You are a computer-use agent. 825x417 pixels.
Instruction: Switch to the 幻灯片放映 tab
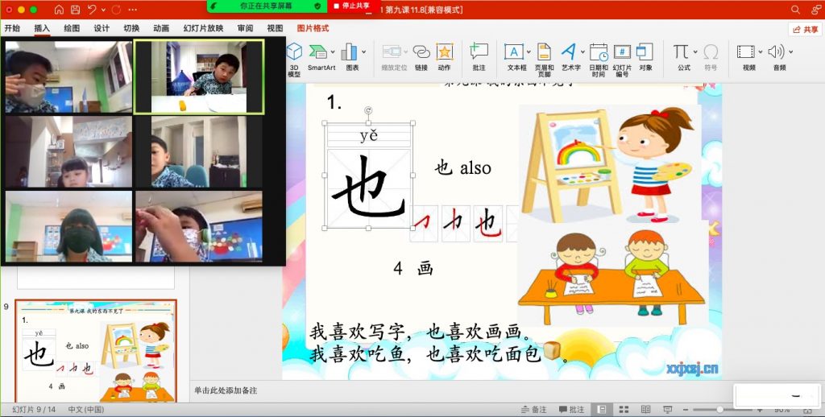(203, 28)
